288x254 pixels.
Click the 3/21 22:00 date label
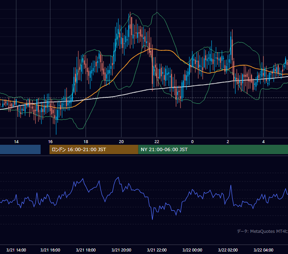point(157,250)
